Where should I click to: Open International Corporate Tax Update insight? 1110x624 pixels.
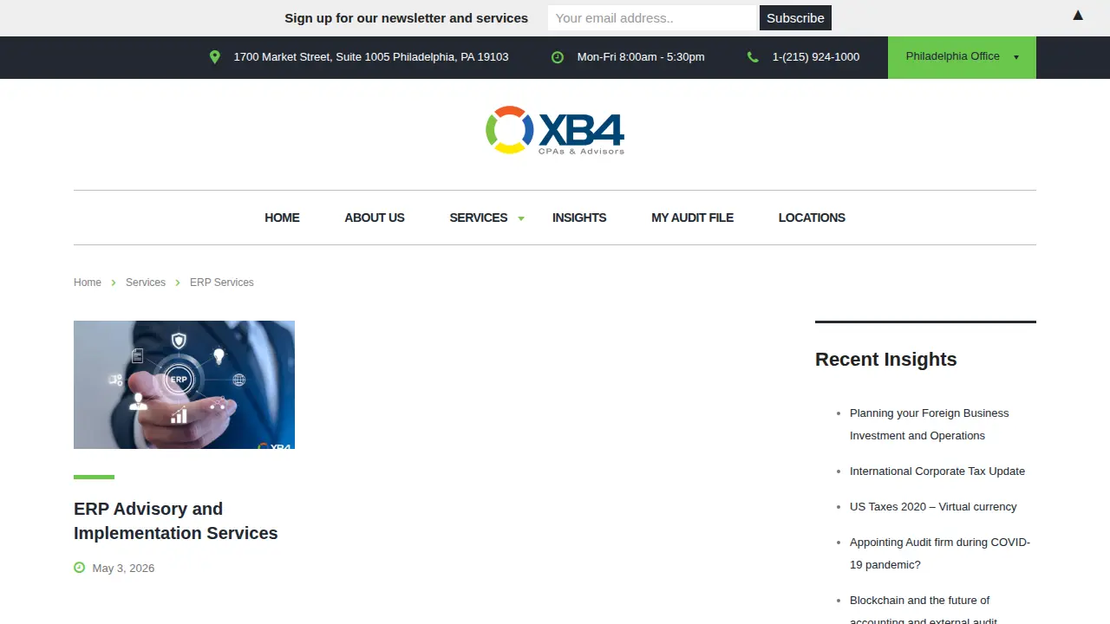pos(937,471)
